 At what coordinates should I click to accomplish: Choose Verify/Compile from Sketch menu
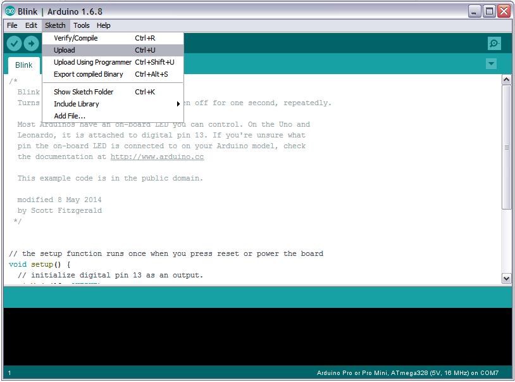pyautogui.click(x=113, y=38)
